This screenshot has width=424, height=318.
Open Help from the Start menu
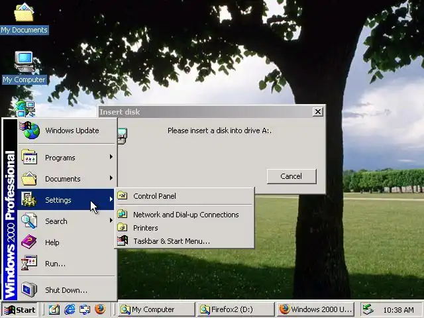pyautogui.click(x=67, y=242)
